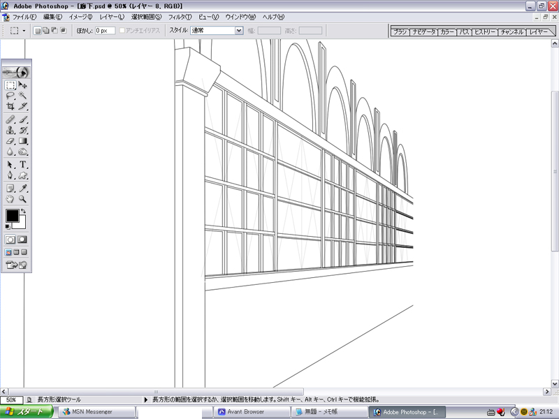Open tool preset picker arrow
The height and width of the screenshot is (419, 559).
(24, 31)
